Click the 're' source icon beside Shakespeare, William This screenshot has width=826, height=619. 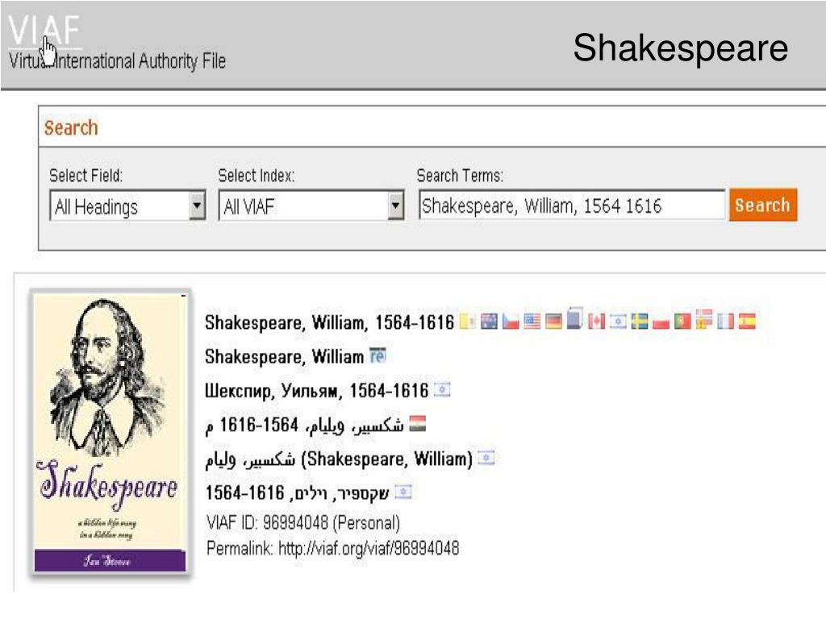378,355
